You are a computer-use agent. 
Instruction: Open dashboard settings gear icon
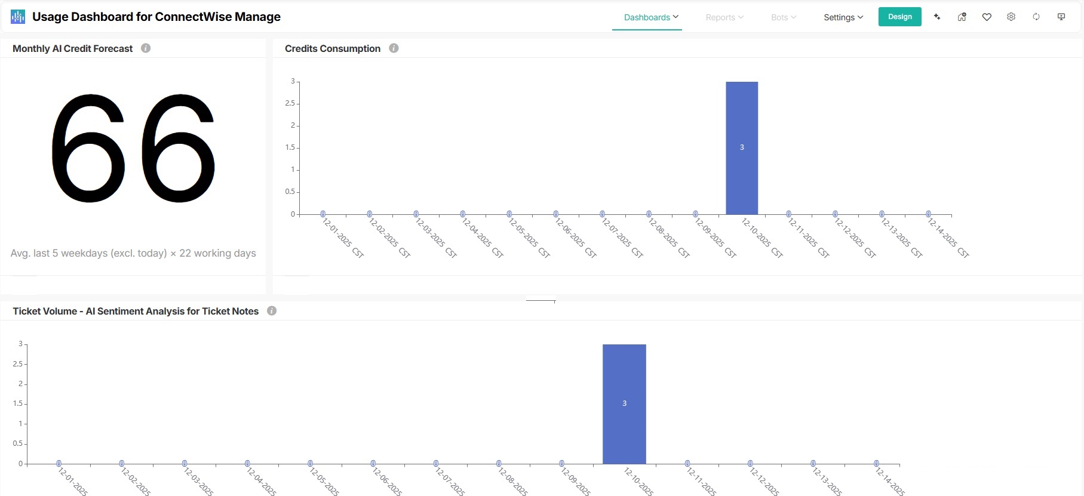1011,17
